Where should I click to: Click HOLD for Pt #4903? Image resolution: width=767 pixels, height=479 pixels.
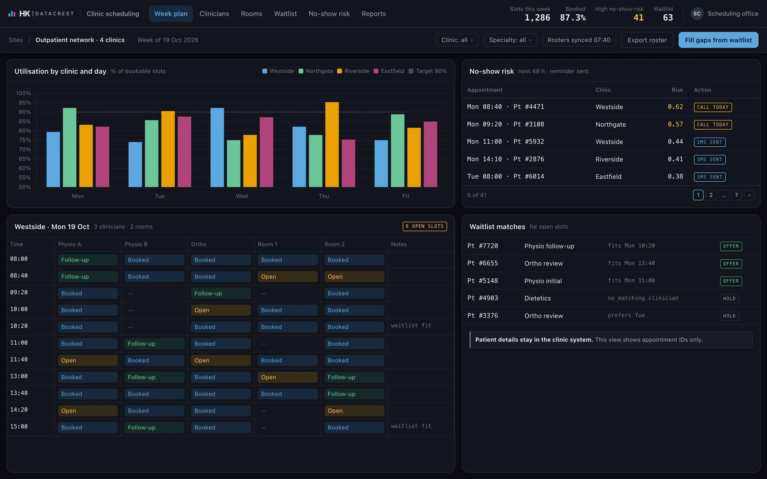coord(729,298)
